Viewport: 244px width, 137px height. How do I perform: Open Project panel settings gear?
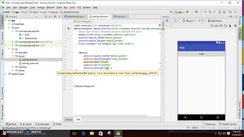[x=55, y=16]
